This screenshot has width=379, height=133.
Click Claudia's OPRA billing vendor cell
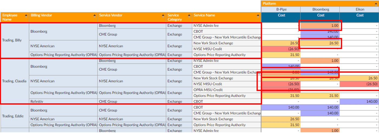tap(63, 93)
